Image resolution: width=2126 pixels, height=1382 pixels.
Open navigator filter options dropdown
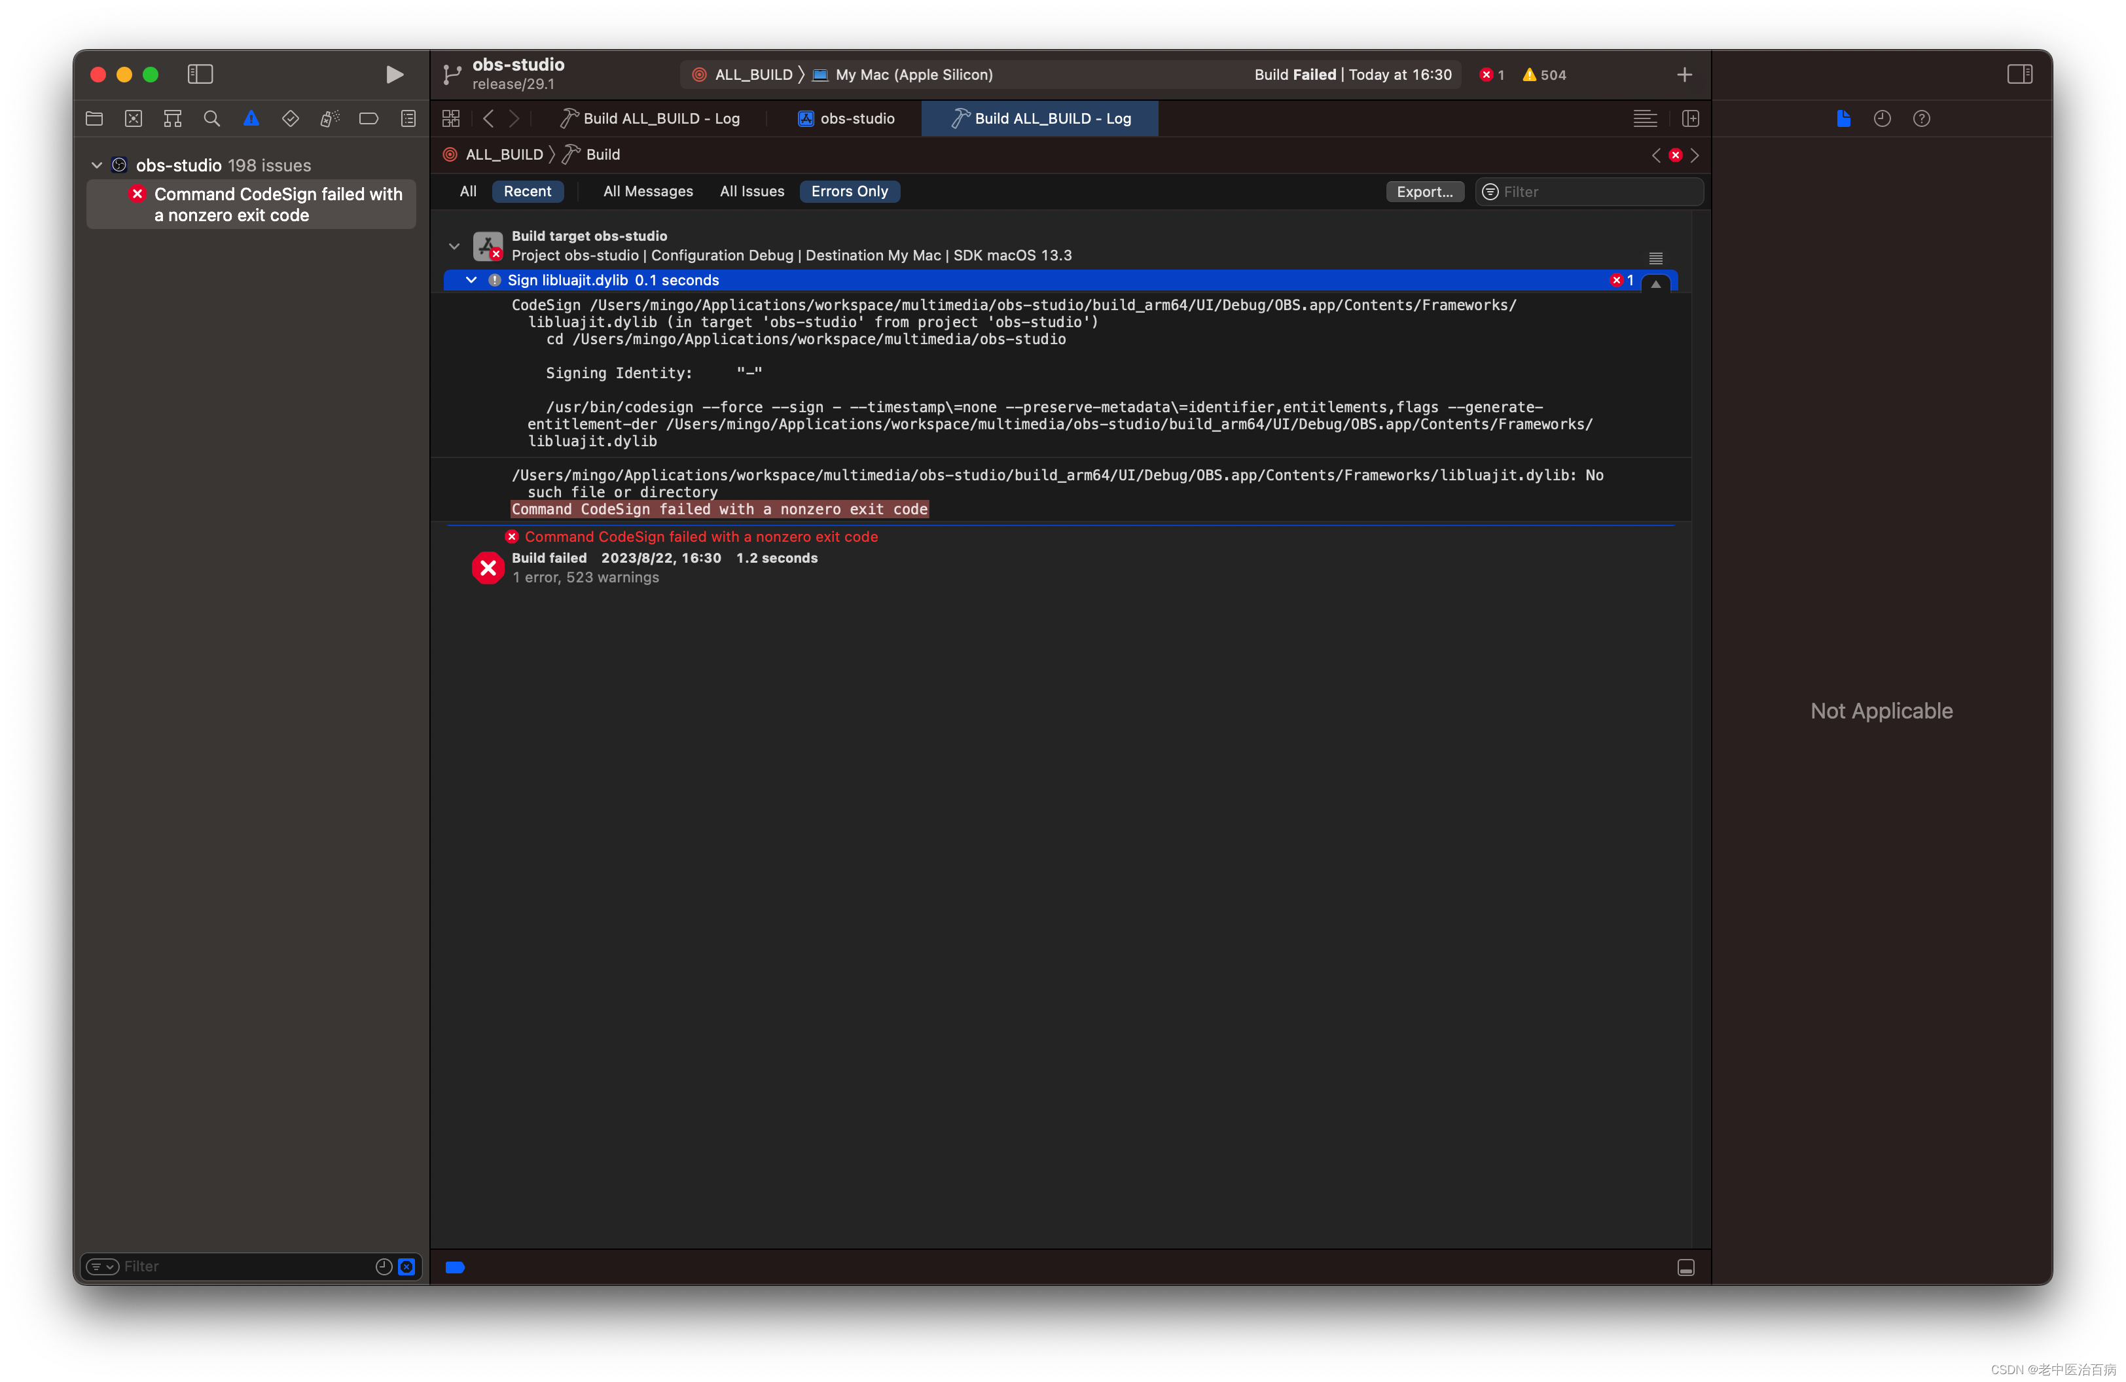(103, 1267)
